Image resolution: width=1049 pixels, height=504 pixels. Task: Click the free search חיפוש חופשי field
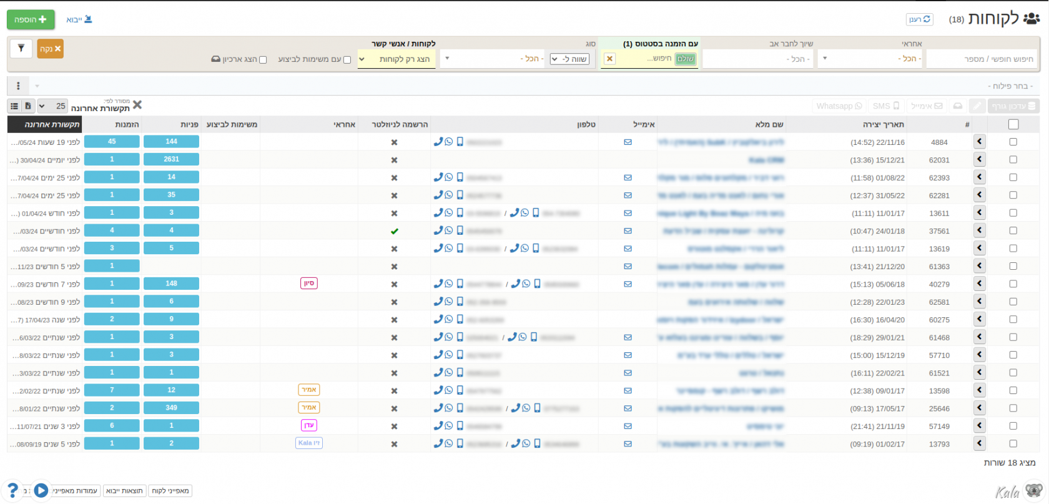981,59
